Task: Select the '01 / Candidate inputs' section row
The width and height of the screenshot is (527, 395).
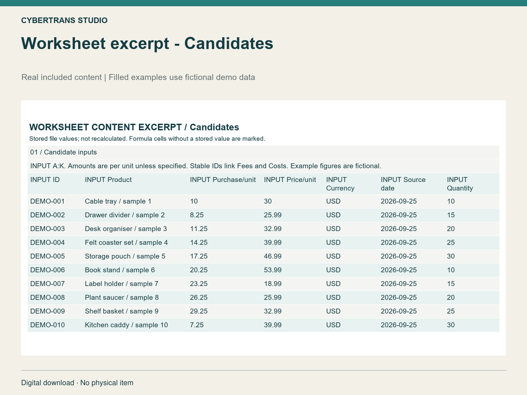Action: tap(263, 152)
